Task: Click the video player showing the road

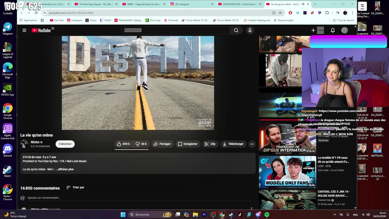Action: pos(138,83)
